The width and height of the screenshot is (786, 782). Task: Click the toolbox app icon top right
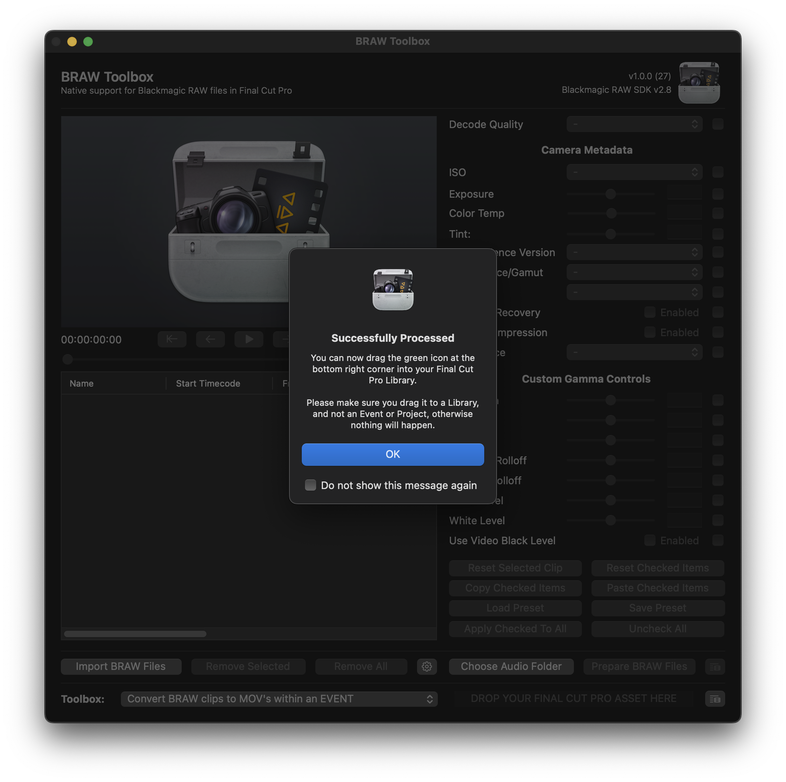coord(698,82)
